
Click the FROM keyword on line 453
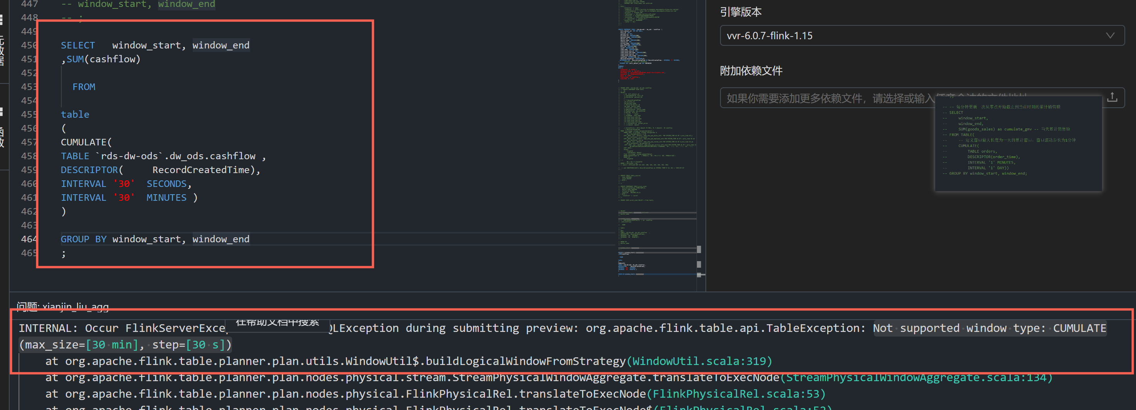84,87
